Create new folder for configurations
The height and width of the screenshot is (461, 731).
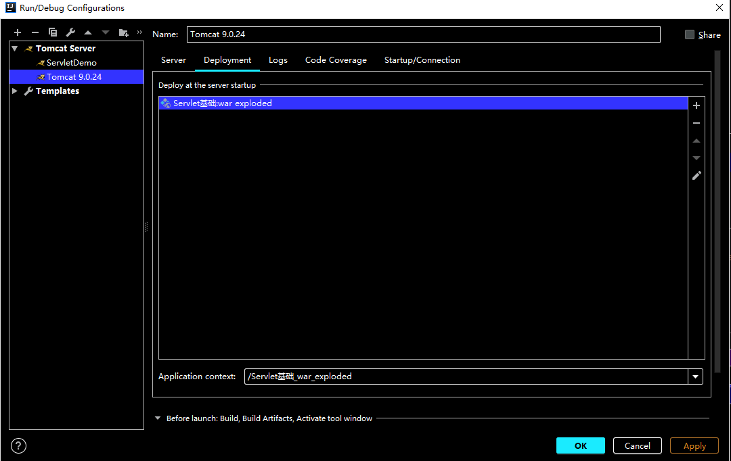(124, 32)
